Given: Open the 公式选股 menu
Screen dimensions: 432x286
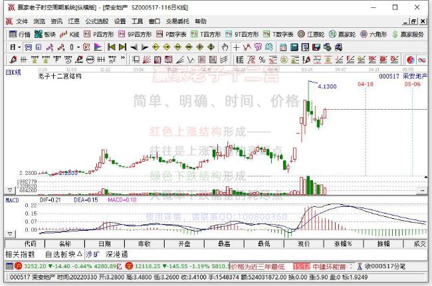Looking at the screenshot, I should coord(97,21).
